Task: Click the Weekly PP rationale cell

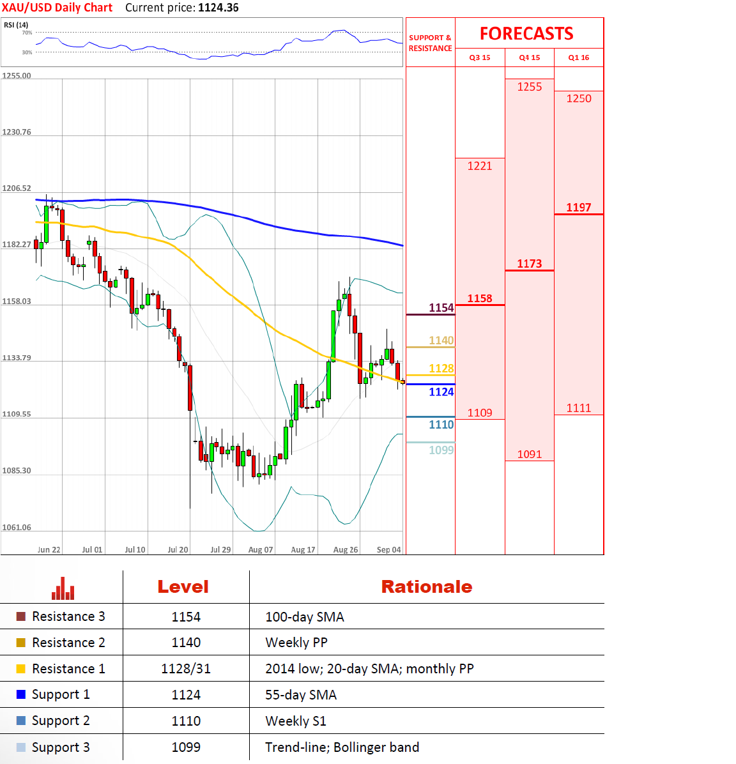Action: 296,643
